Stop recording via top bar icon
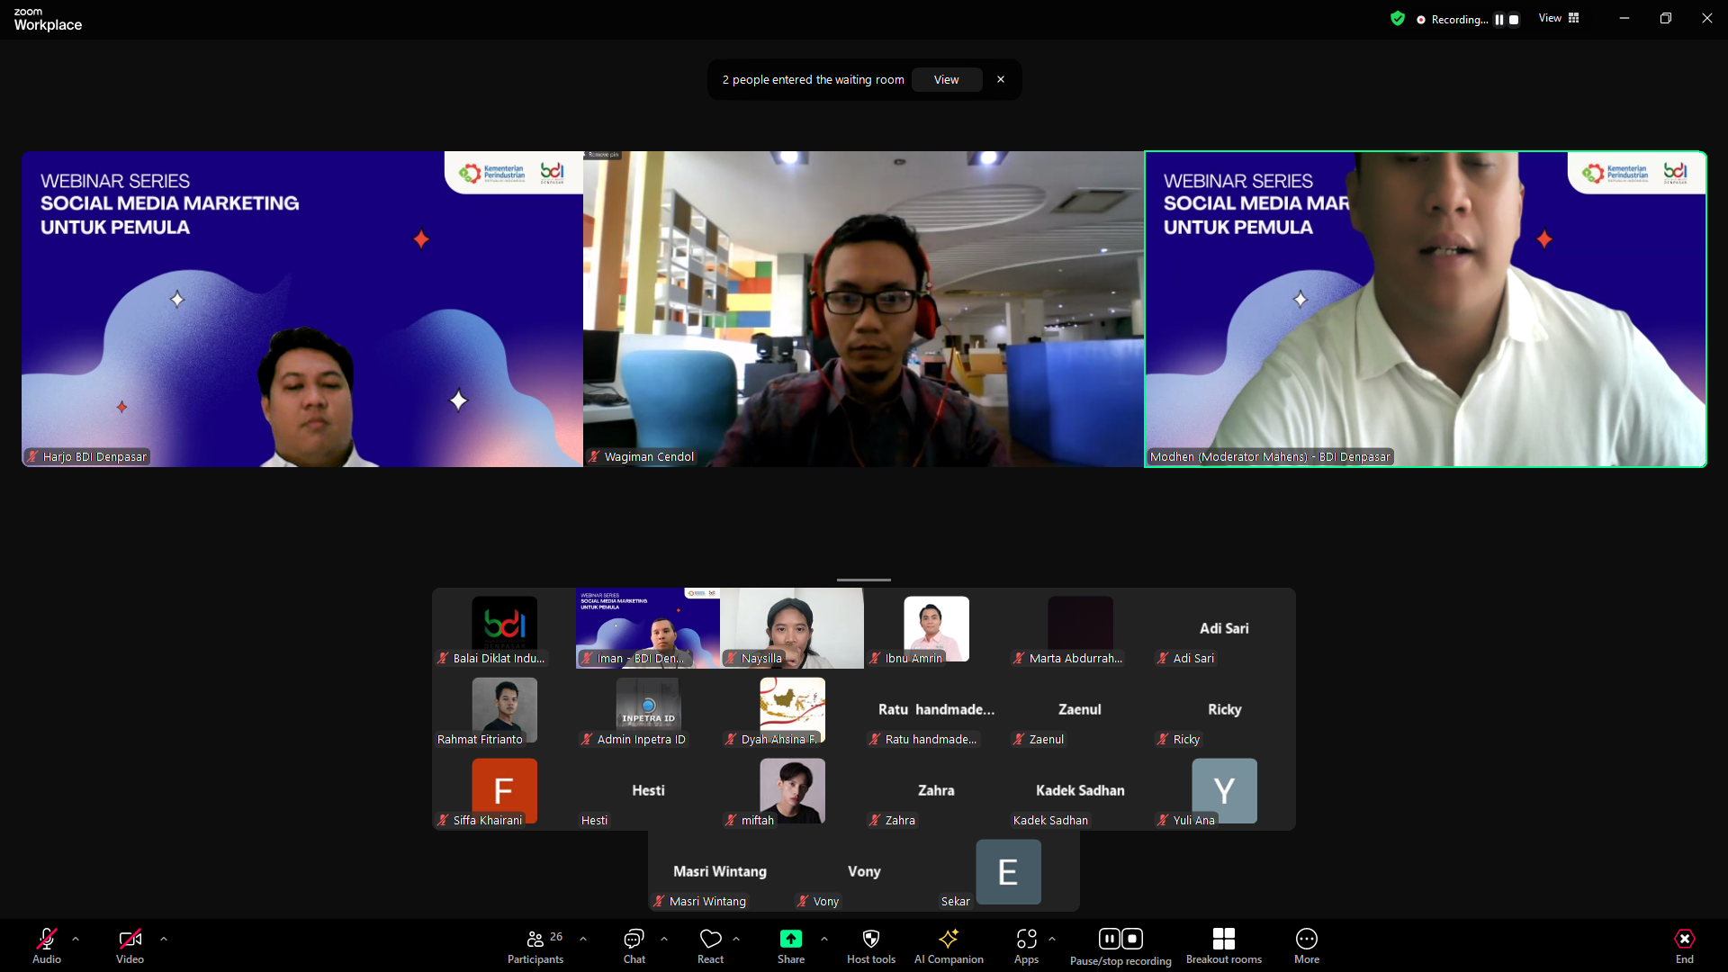1728x972 pixels. pyautogui.click(x=1514, y=19)
